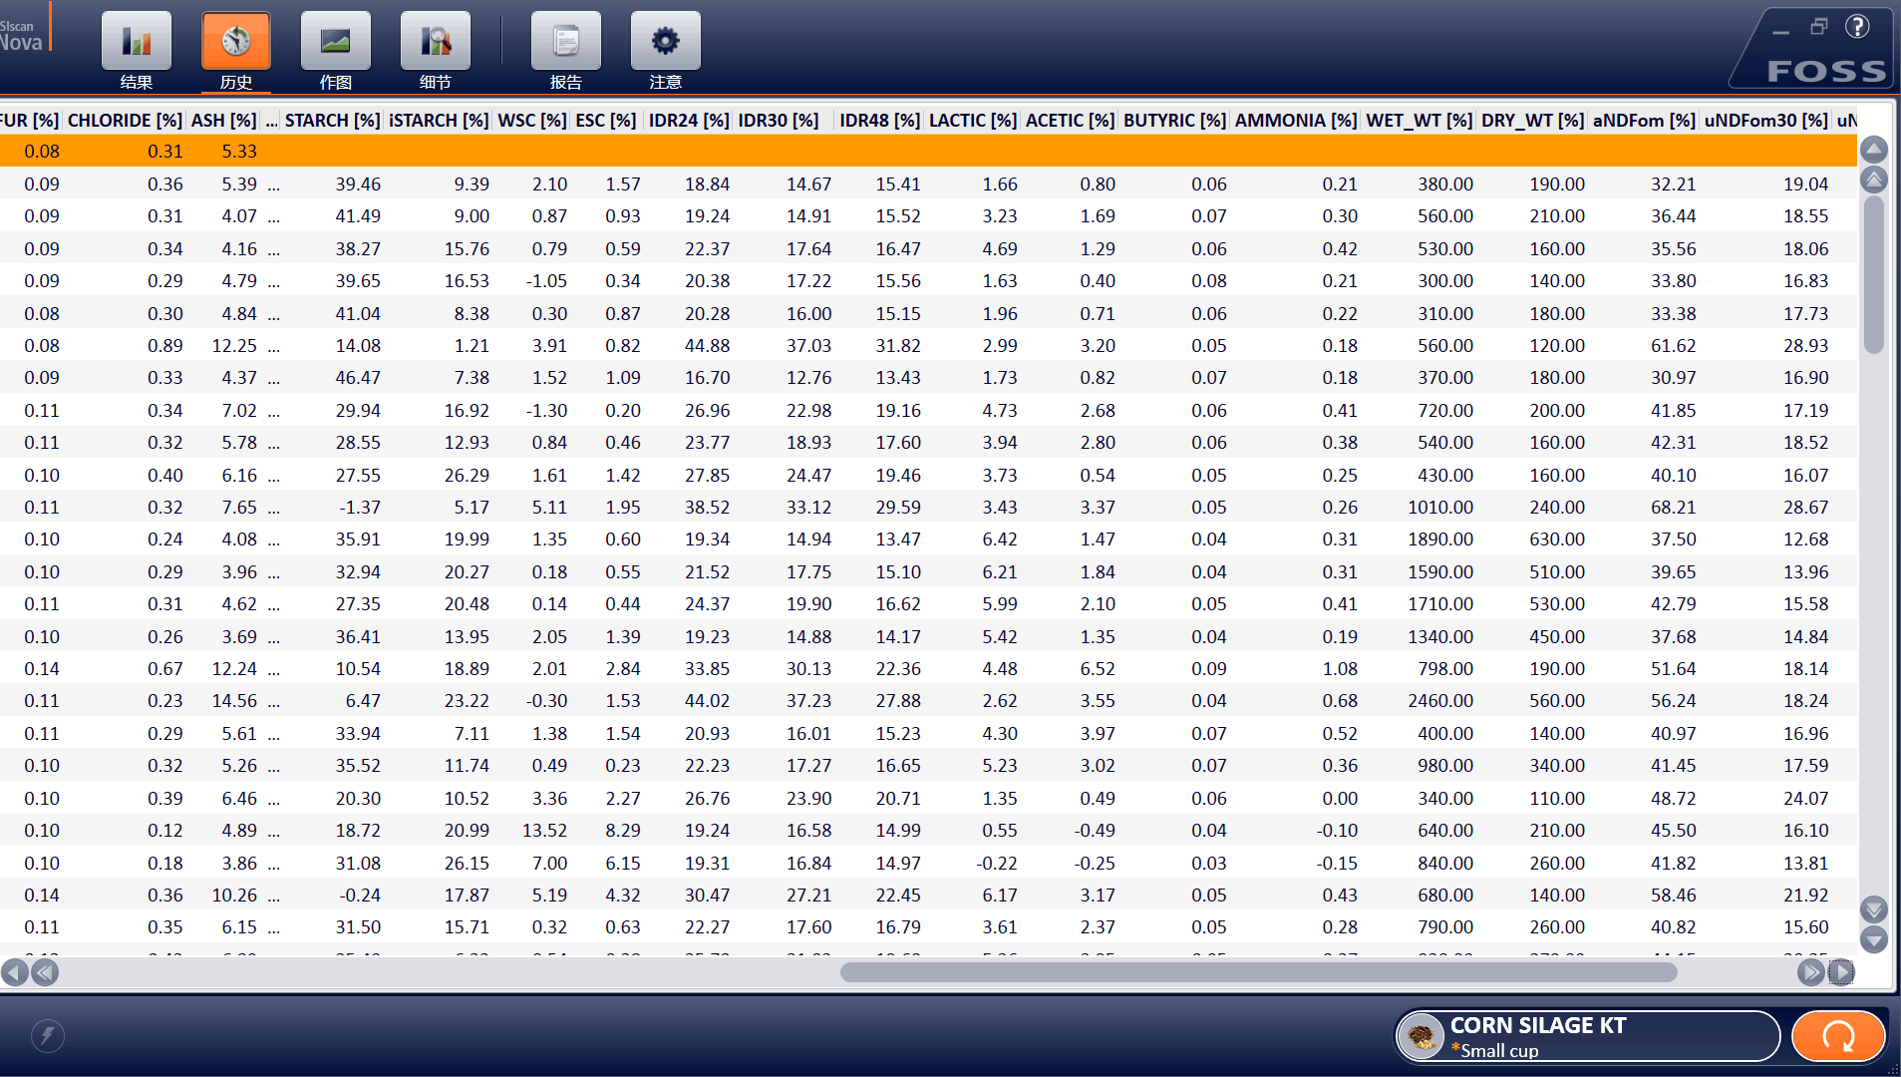The image size is (1901, 1077).
Task: Click the ESC value 8.29
Action: tap(623, 831)
